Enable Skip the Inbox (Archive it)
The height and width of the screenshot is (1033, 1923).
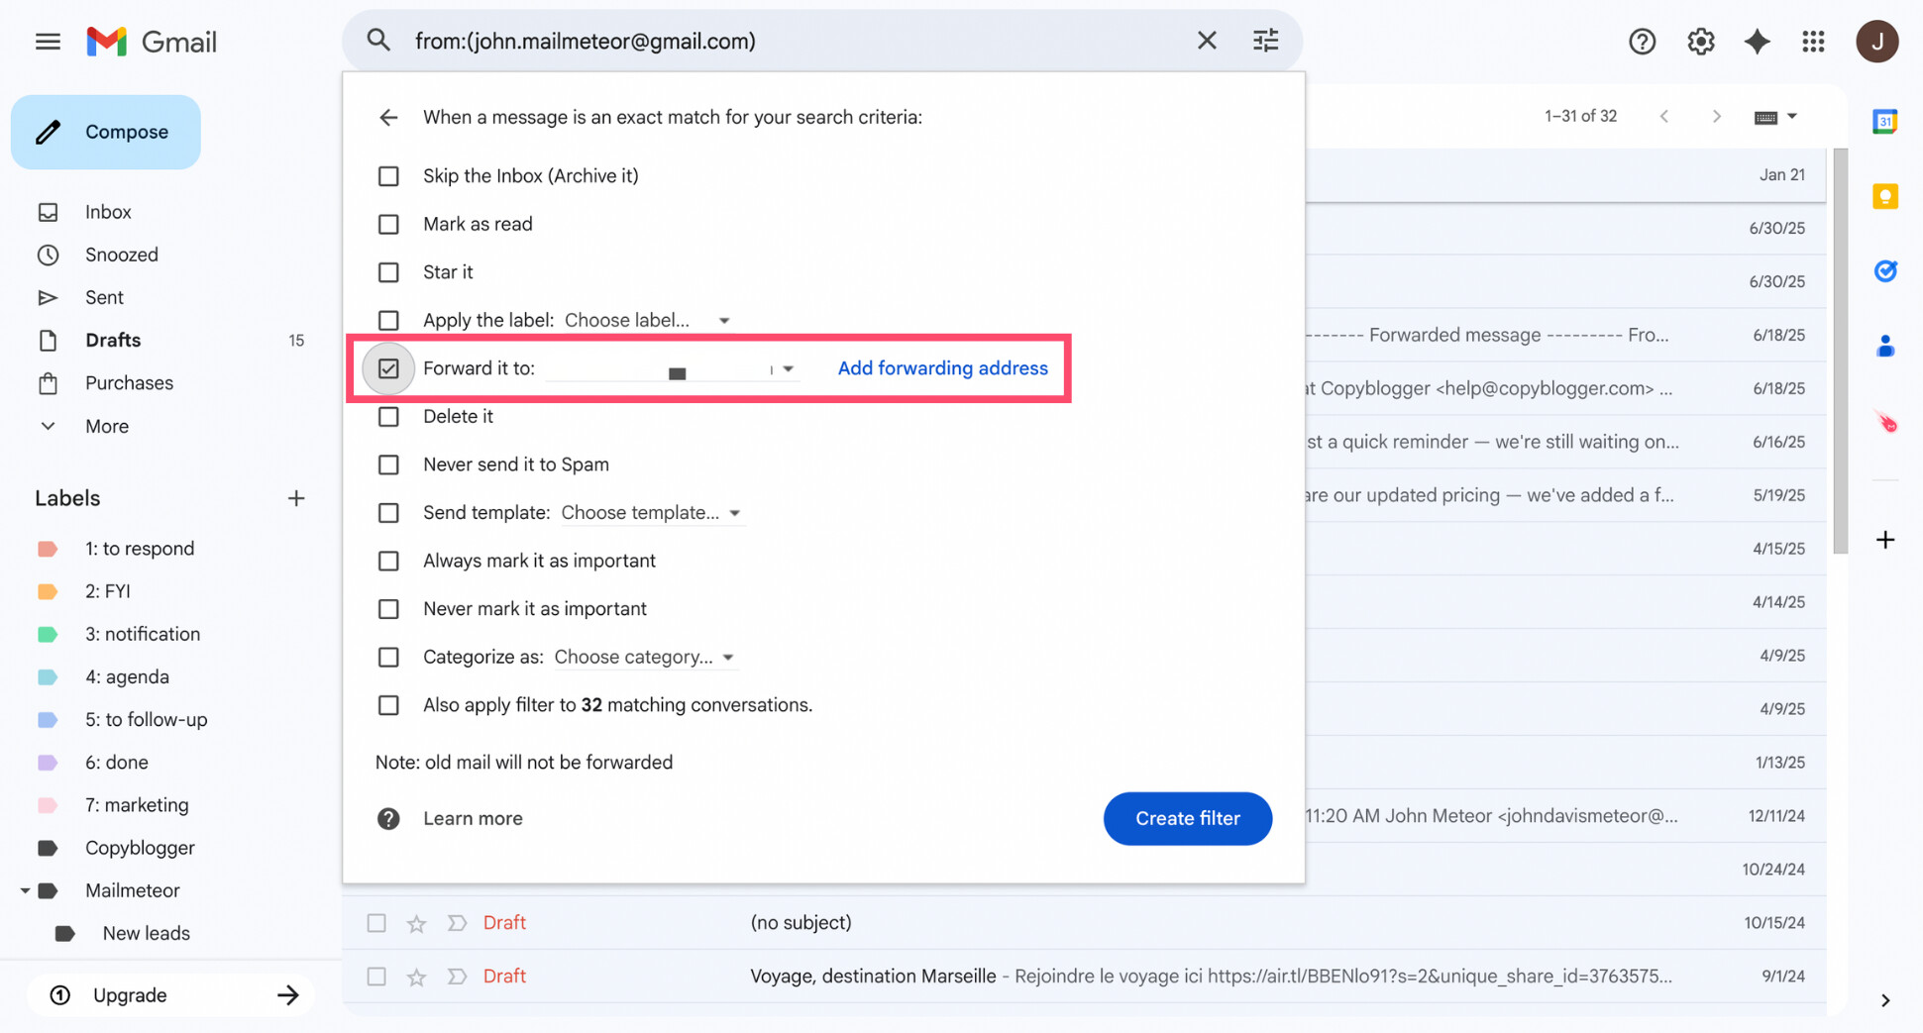point(388,175)
